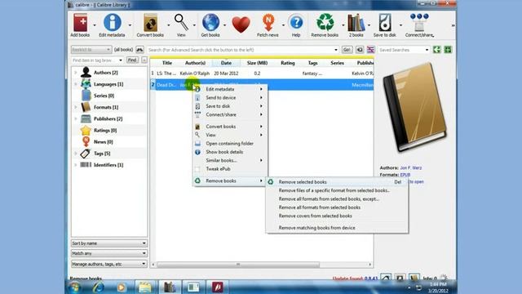This screenshot has height=294, width=522.
Task: Click the book cover thumbnail
Action: click(x=415, y=107)
